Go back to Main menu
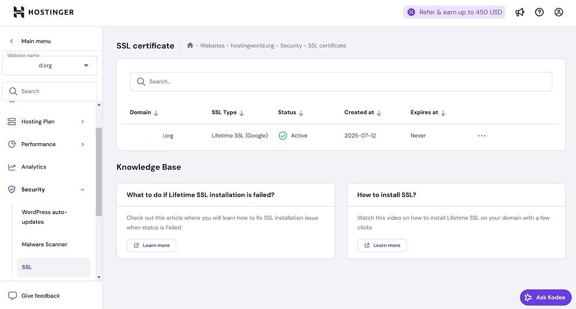This screenshot has height=309, width=576. pos(36,41)
